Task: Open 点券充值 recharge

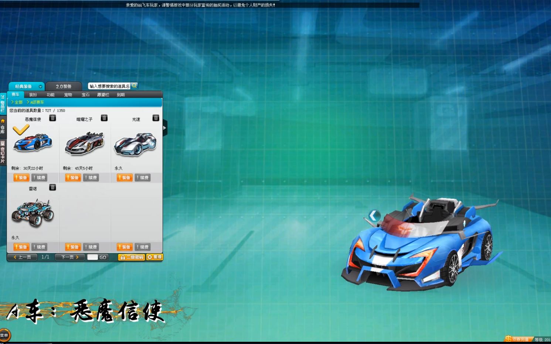Action: (518, 339)
